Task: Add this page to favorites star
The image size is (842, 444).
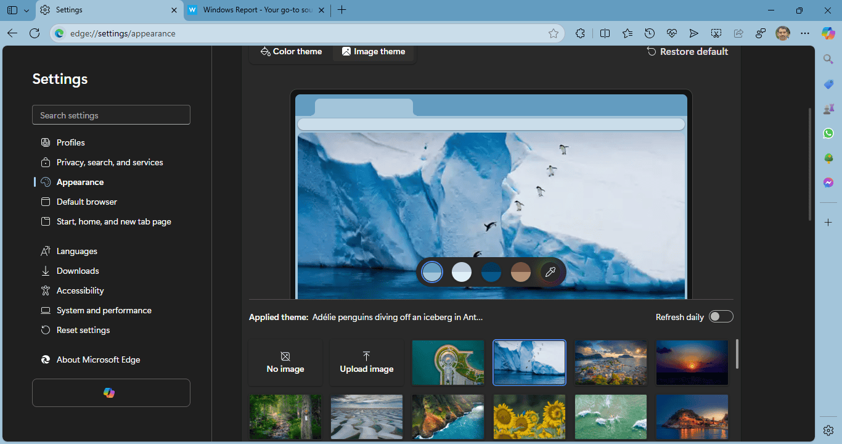Action: (x=554, y=33)
